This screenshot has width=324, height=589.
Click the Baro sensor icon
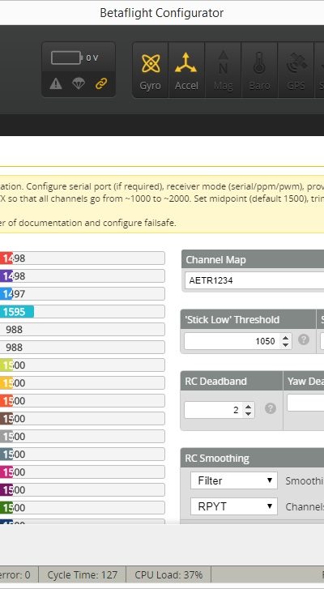point(259,70)
